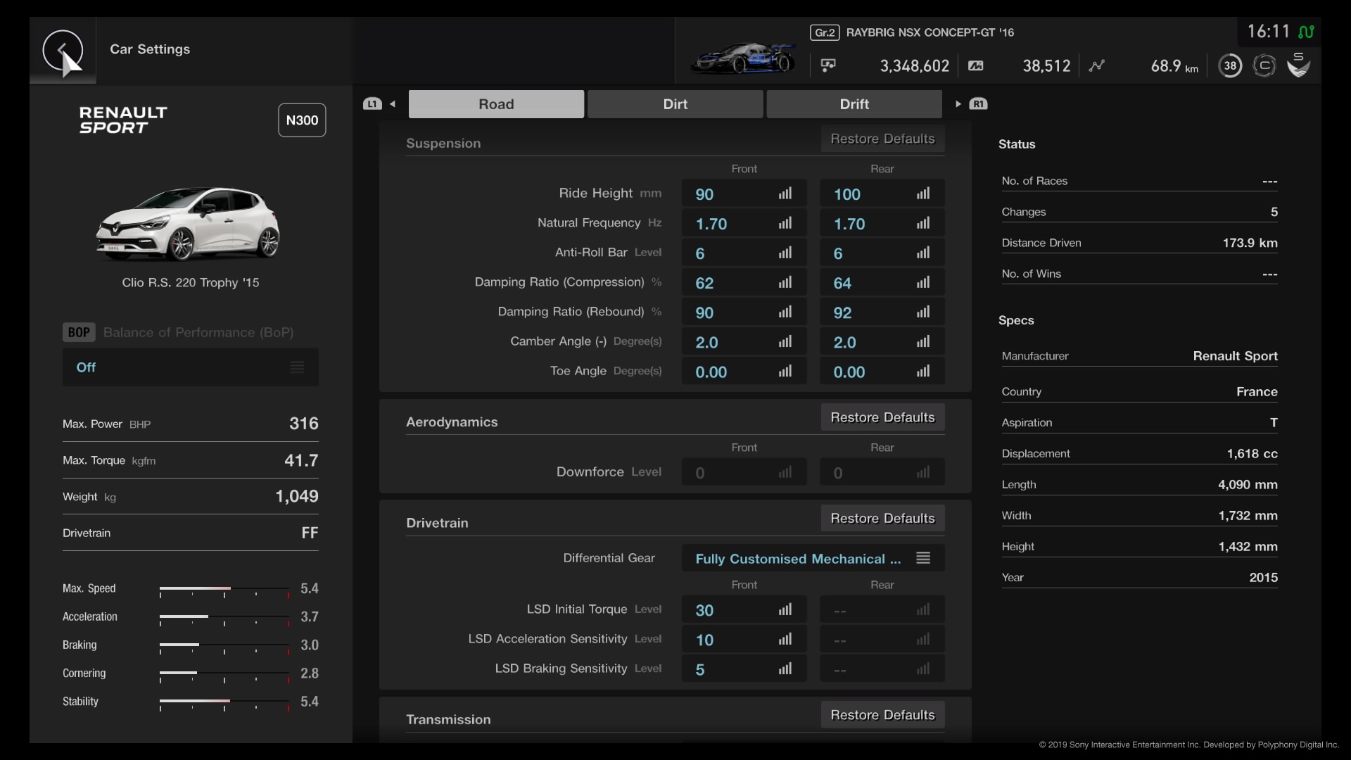Open LSD Braking Sensitivity front bars icon
Viewport: 1351px width, 760px height.
[x=785, y=669]
